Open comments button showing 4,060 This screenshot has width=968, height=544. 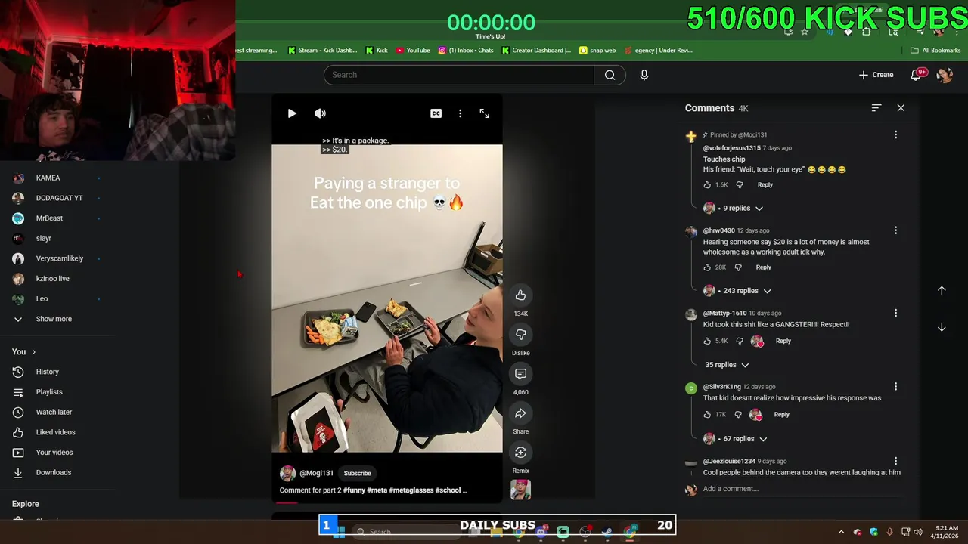(520, 374)
